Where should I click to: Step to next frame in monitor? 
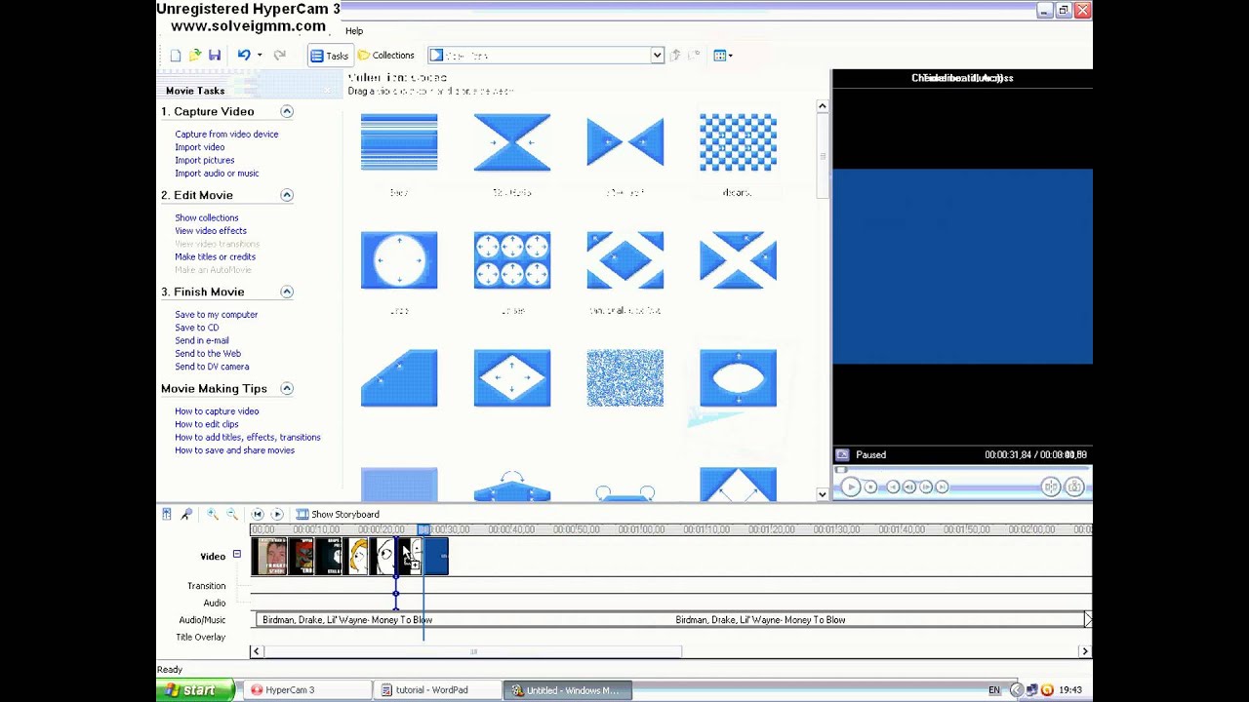click(926, 487)
